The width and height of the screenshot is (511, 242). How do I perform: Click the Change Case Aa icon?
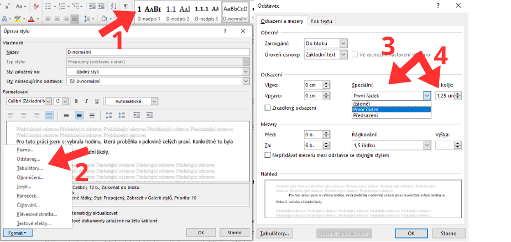[x=19, y=6]
